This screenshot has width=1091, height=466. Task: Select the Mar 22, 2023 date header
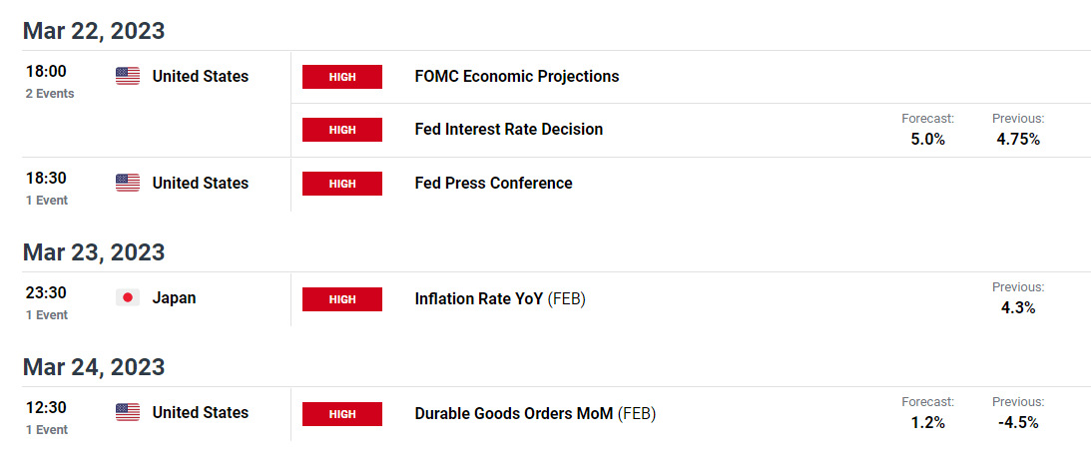click(x=94, y=31)
